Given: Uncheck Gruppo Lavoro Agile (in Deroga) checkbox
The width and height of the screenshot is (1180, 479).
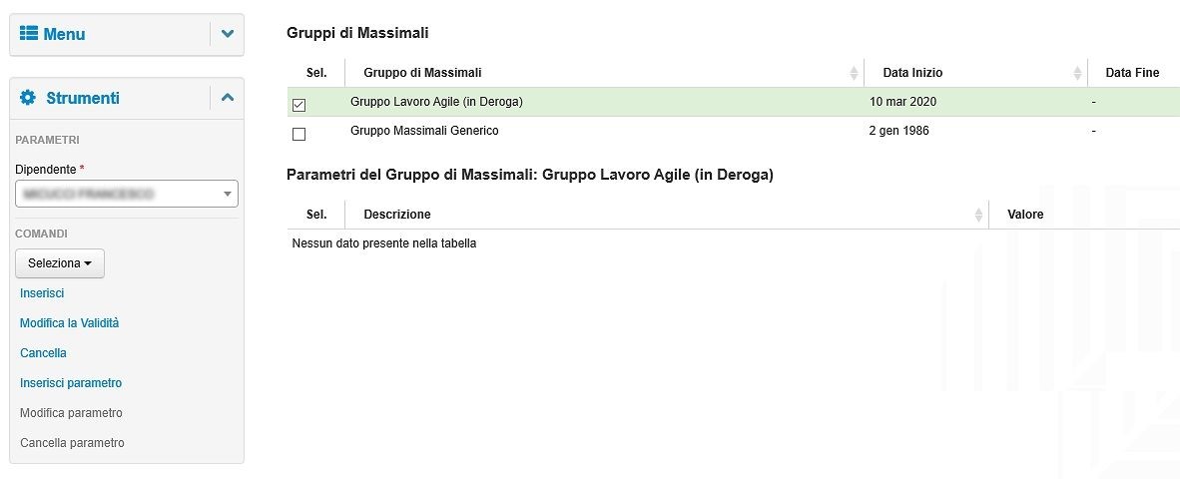Looking at the screenshot, I should pos(298,105).
